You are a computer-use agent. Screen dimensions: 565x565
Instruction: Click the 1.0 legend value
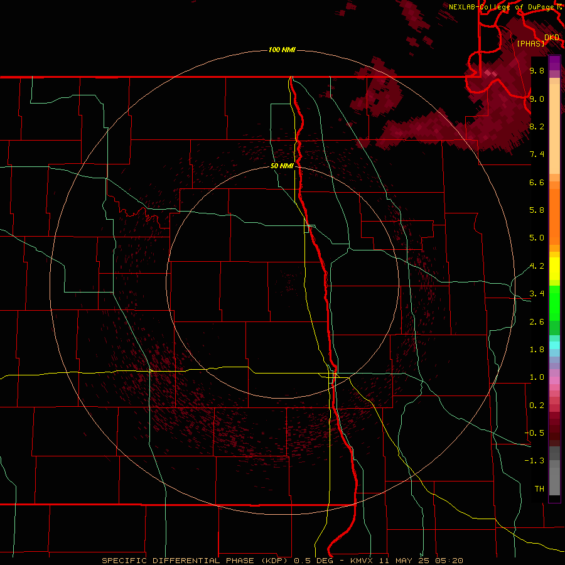tap(537, 377)
